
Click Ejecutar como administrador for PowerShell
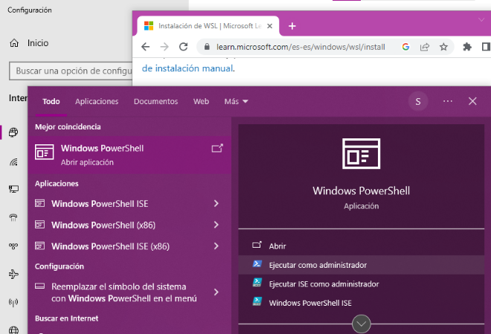tap(361, 265)
